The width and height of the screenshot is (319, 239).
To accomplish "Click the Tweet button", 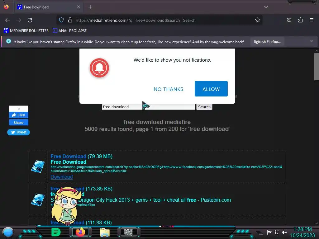I will click(x=18, y=132).
